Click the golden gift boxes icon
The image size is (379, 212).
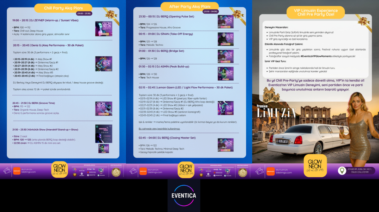tap(271, 95)
